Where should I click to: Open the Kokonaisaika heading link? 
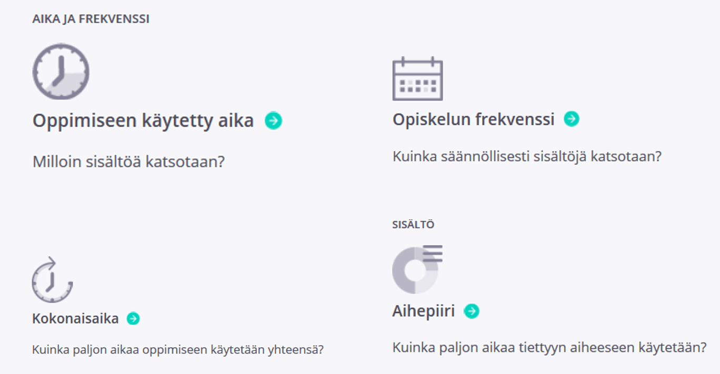click(x=75, y=318)
